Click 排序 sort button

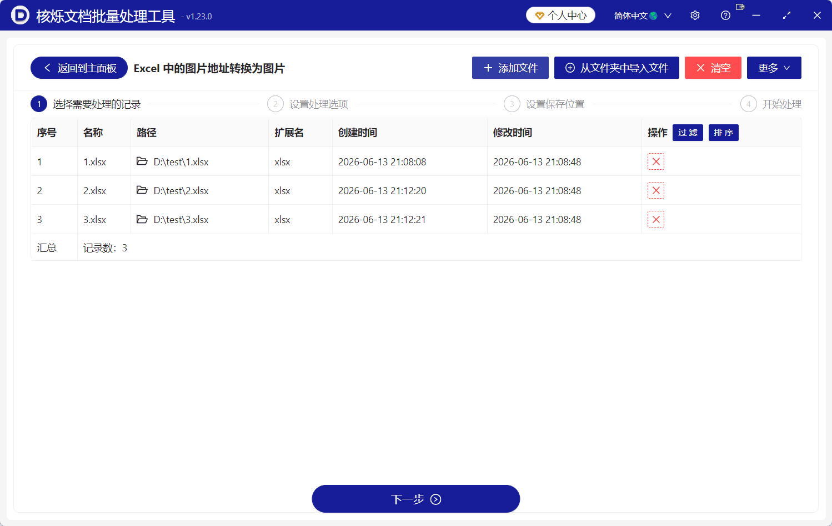click(724, 133)
